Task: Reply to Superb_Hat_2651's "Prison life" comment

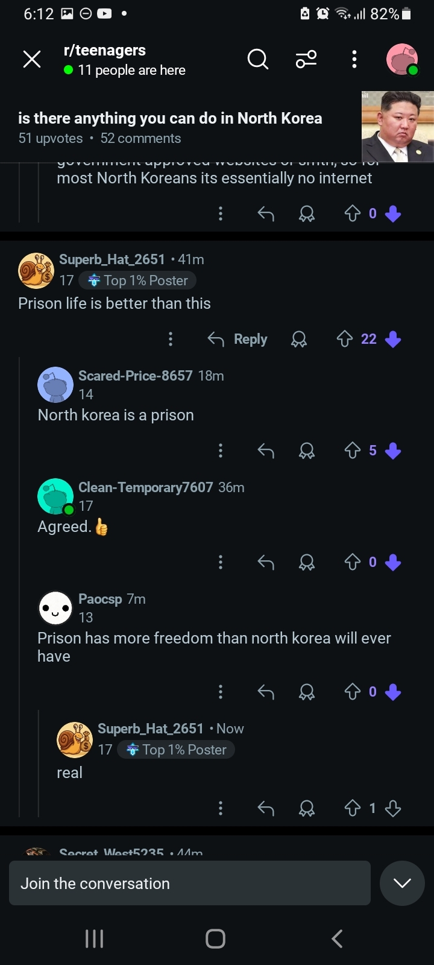Action: [x=237, y=340]
